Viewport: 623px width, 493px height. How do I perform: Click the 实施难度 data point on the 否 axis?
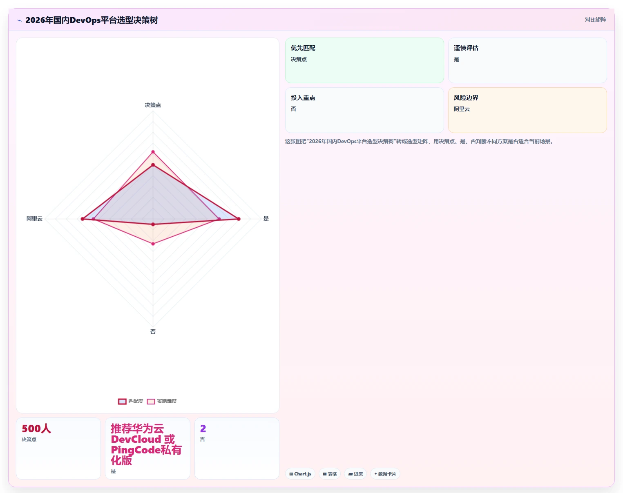153,244
